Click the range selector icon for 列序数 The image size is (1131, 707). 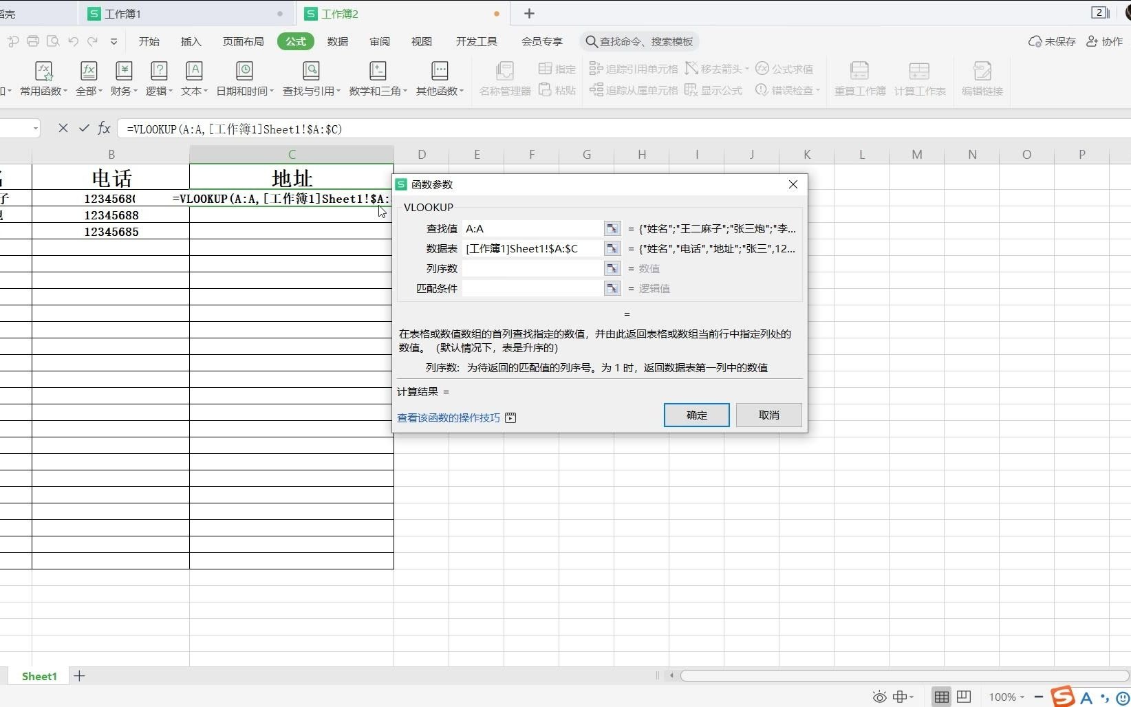point(612,268)
